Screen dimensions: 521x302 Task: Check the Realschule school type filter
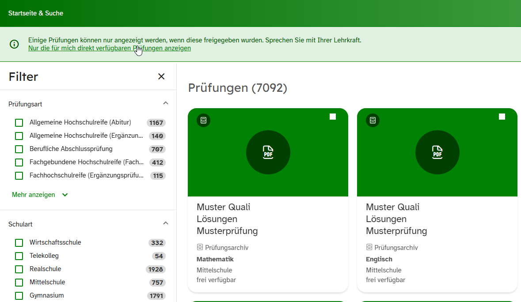tap(19, 269)
